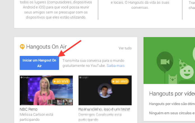Click the Hangouts On Air heading text

46,47
